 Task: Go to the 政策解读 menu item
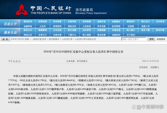point(43,30)
